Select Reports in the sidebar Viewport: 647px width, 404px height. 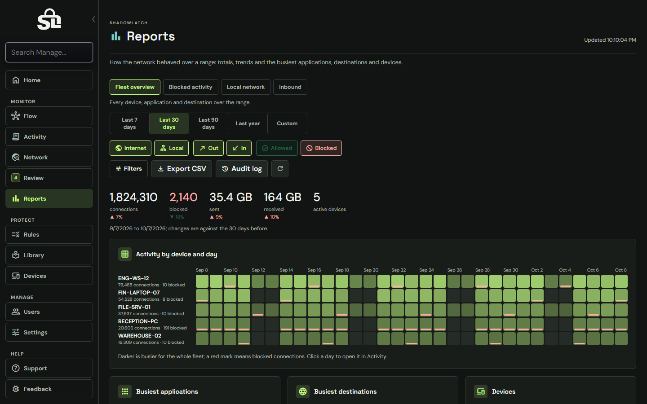click(x=49, y=198)
